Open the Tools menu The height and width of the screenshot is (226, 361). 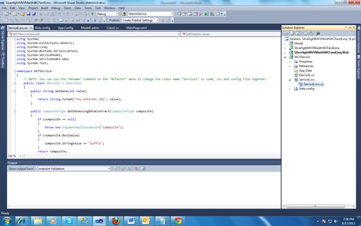coord(88,8)
